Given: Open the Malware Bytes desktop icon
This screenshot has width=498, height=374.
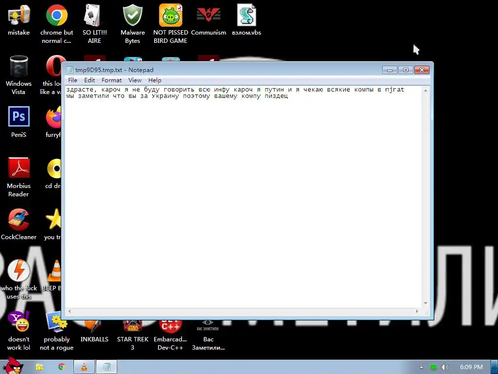Looking at the screenshot, I should pos(132,24).
